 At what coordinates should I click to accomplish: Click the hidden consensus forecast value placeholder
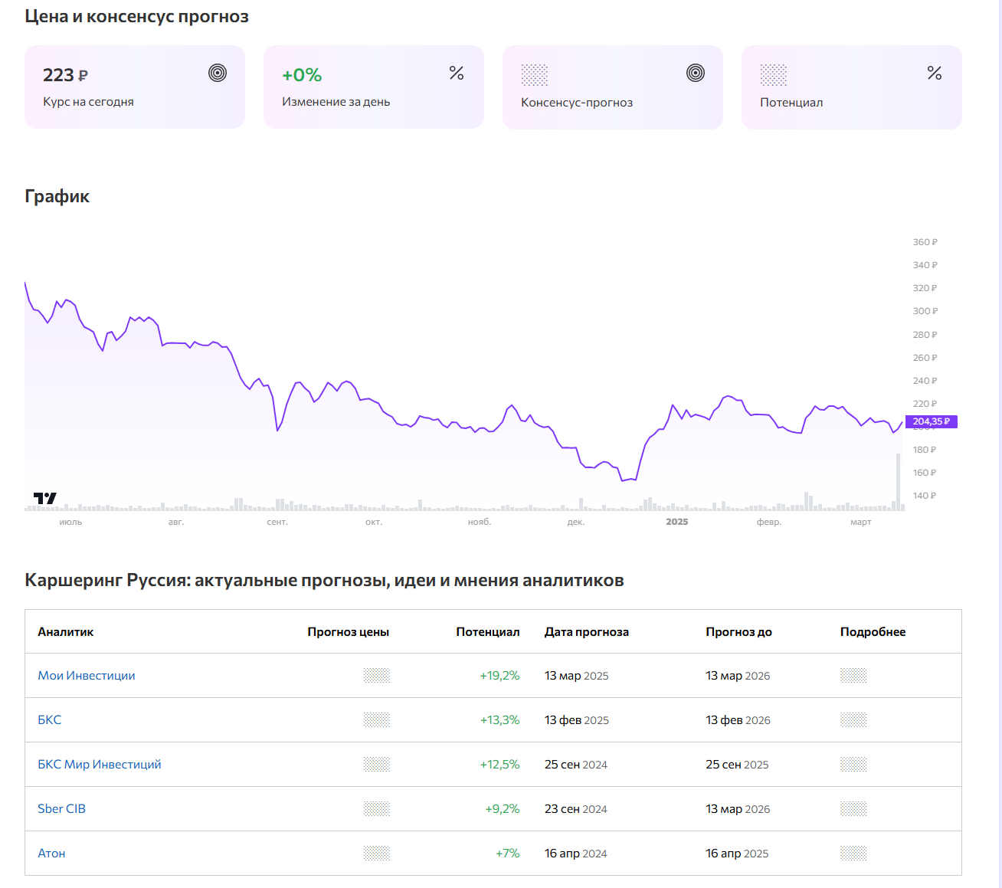535,75
